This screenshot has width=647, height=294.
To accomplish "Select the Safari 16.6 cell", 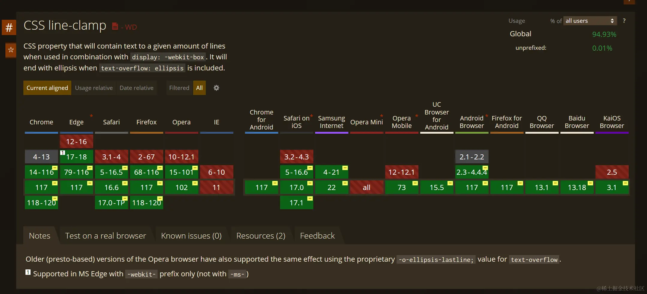I will (x=111, y=187).
